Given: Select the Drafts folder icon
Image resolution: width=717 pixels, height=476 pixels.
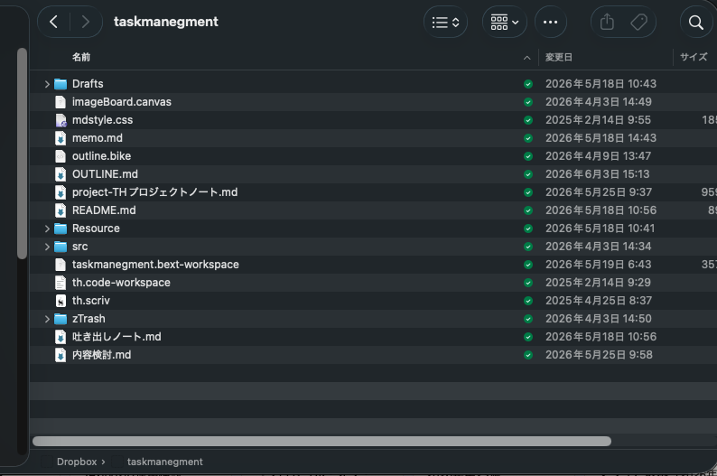Looking at the screenshot, I should click(61, 84).
